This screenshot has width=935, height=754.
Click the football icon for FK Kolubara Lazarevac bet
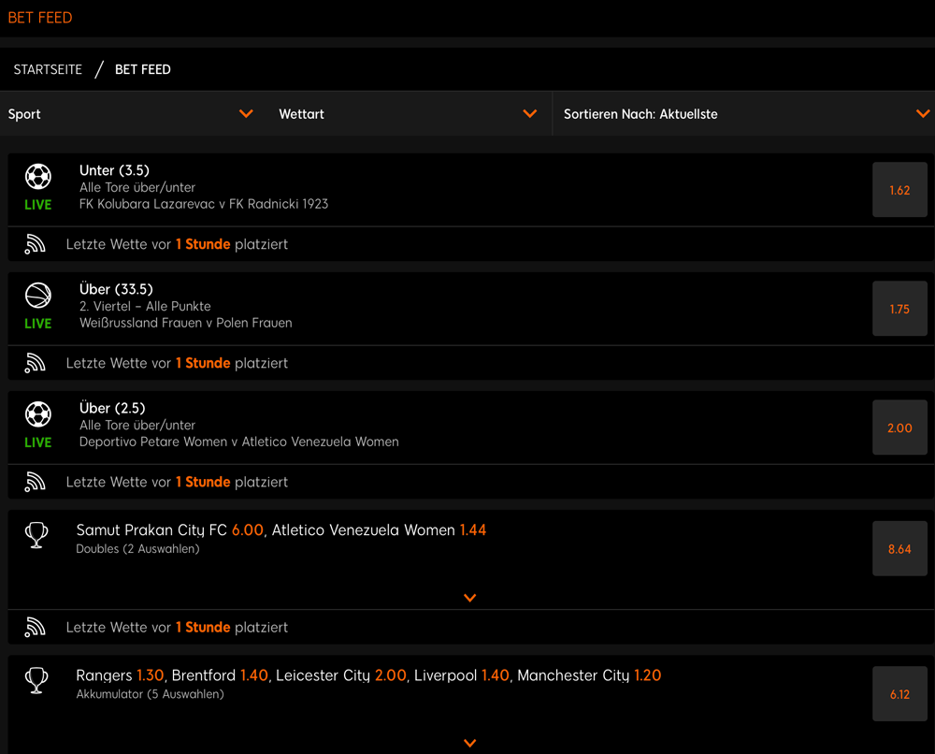pyautogui.click(x=38, y=177)
